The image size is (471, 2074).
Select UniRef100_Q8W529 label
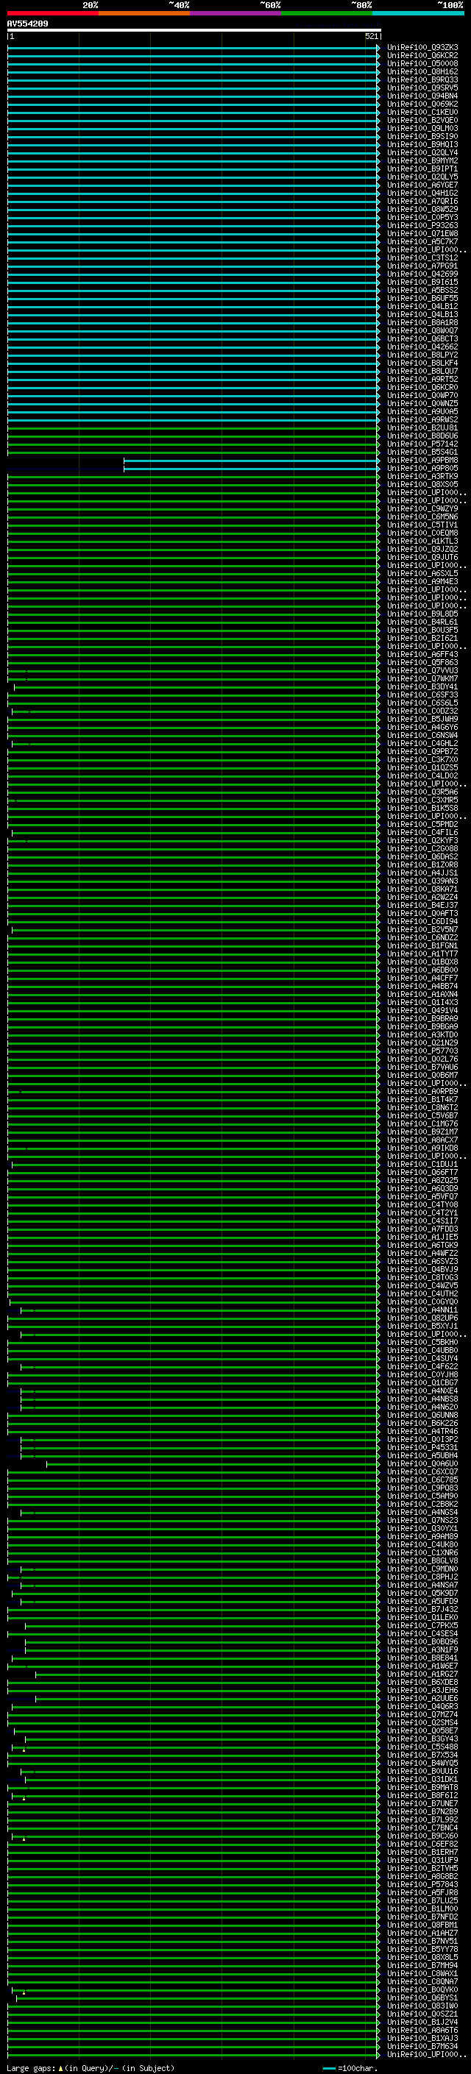tap(422, 210)
